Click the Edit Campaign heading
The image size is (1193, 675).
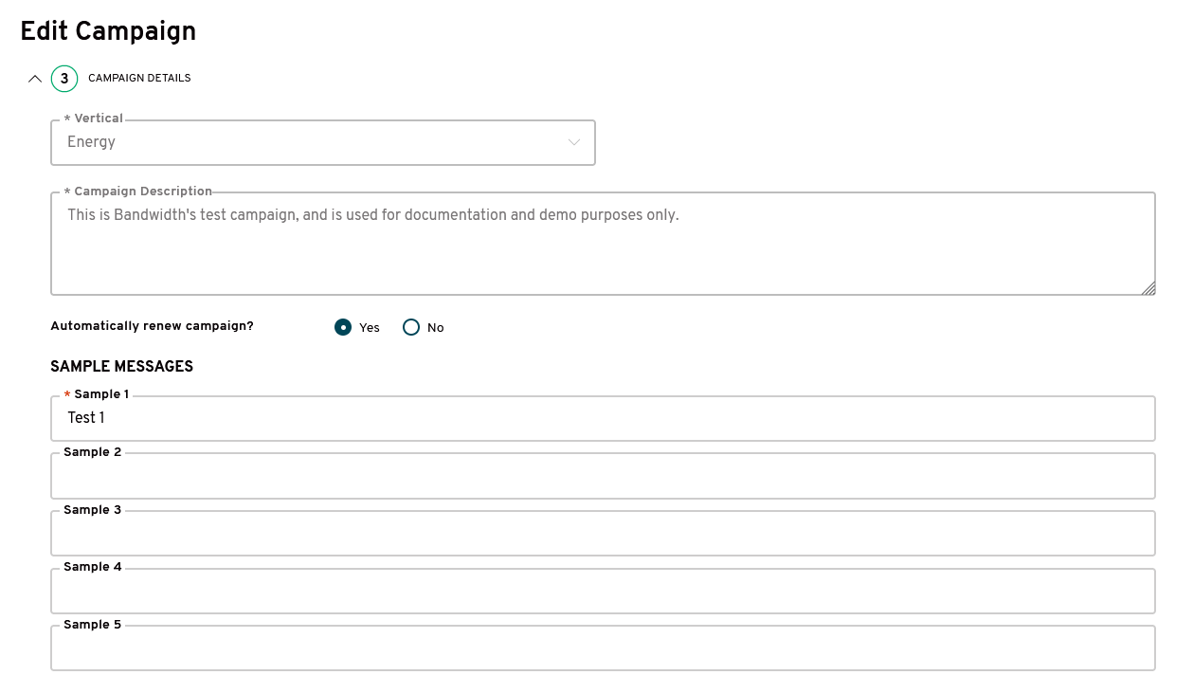108,31
